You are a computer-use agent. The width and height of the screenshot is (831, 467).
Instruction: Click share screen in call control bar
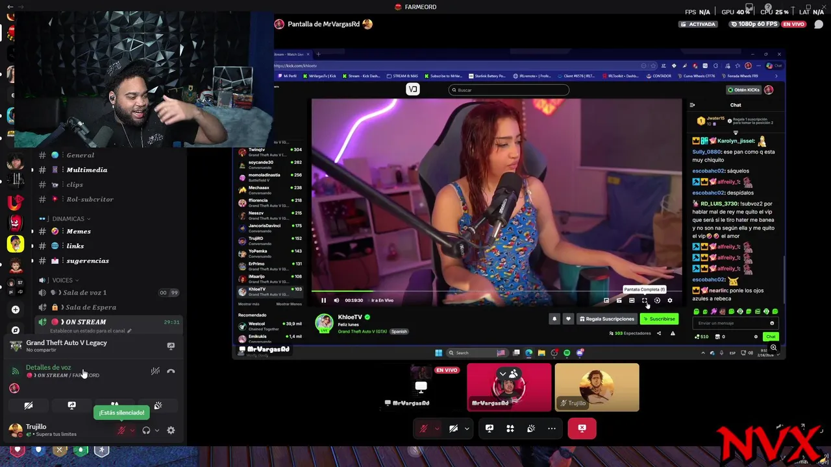point(490,428)
